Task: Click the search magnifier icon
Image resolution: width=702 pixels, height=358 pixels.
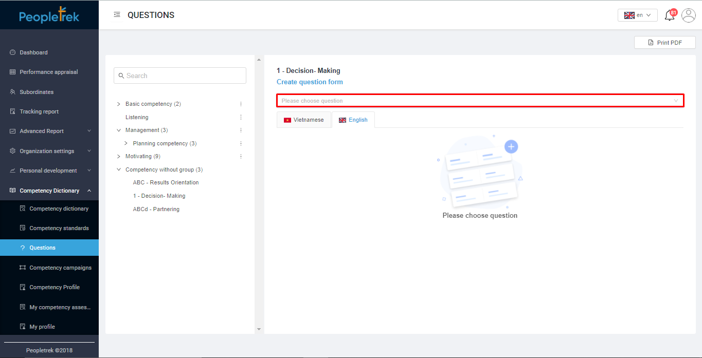Action: (x=121, y=76)
